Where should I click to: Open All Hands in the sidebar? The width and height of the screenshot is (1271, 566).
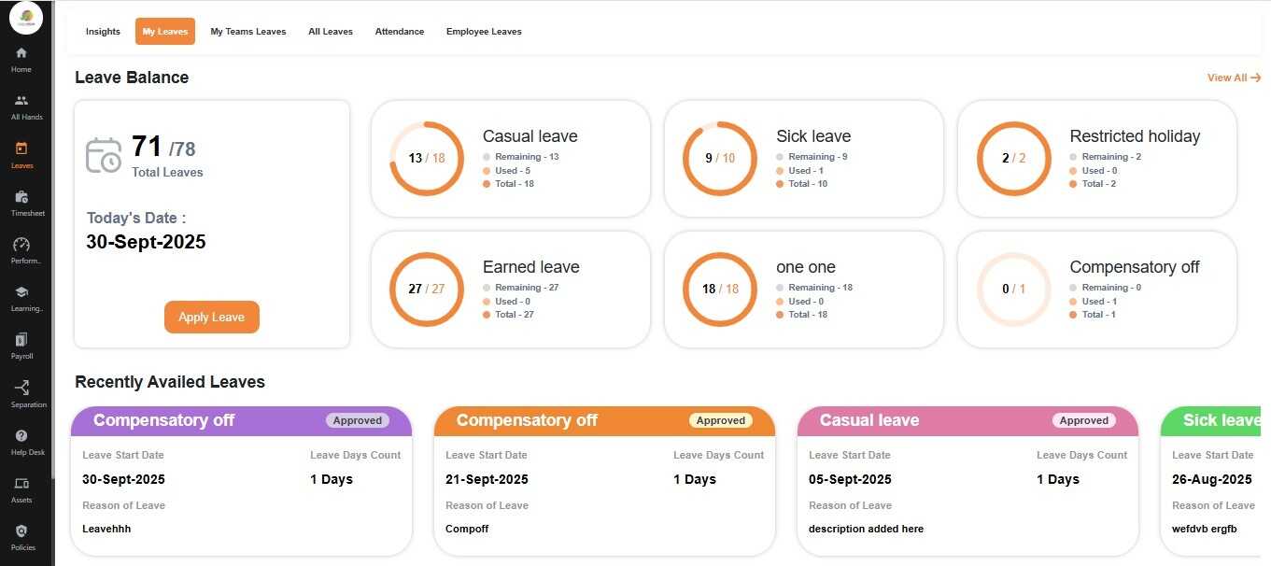tap(21, 101)
